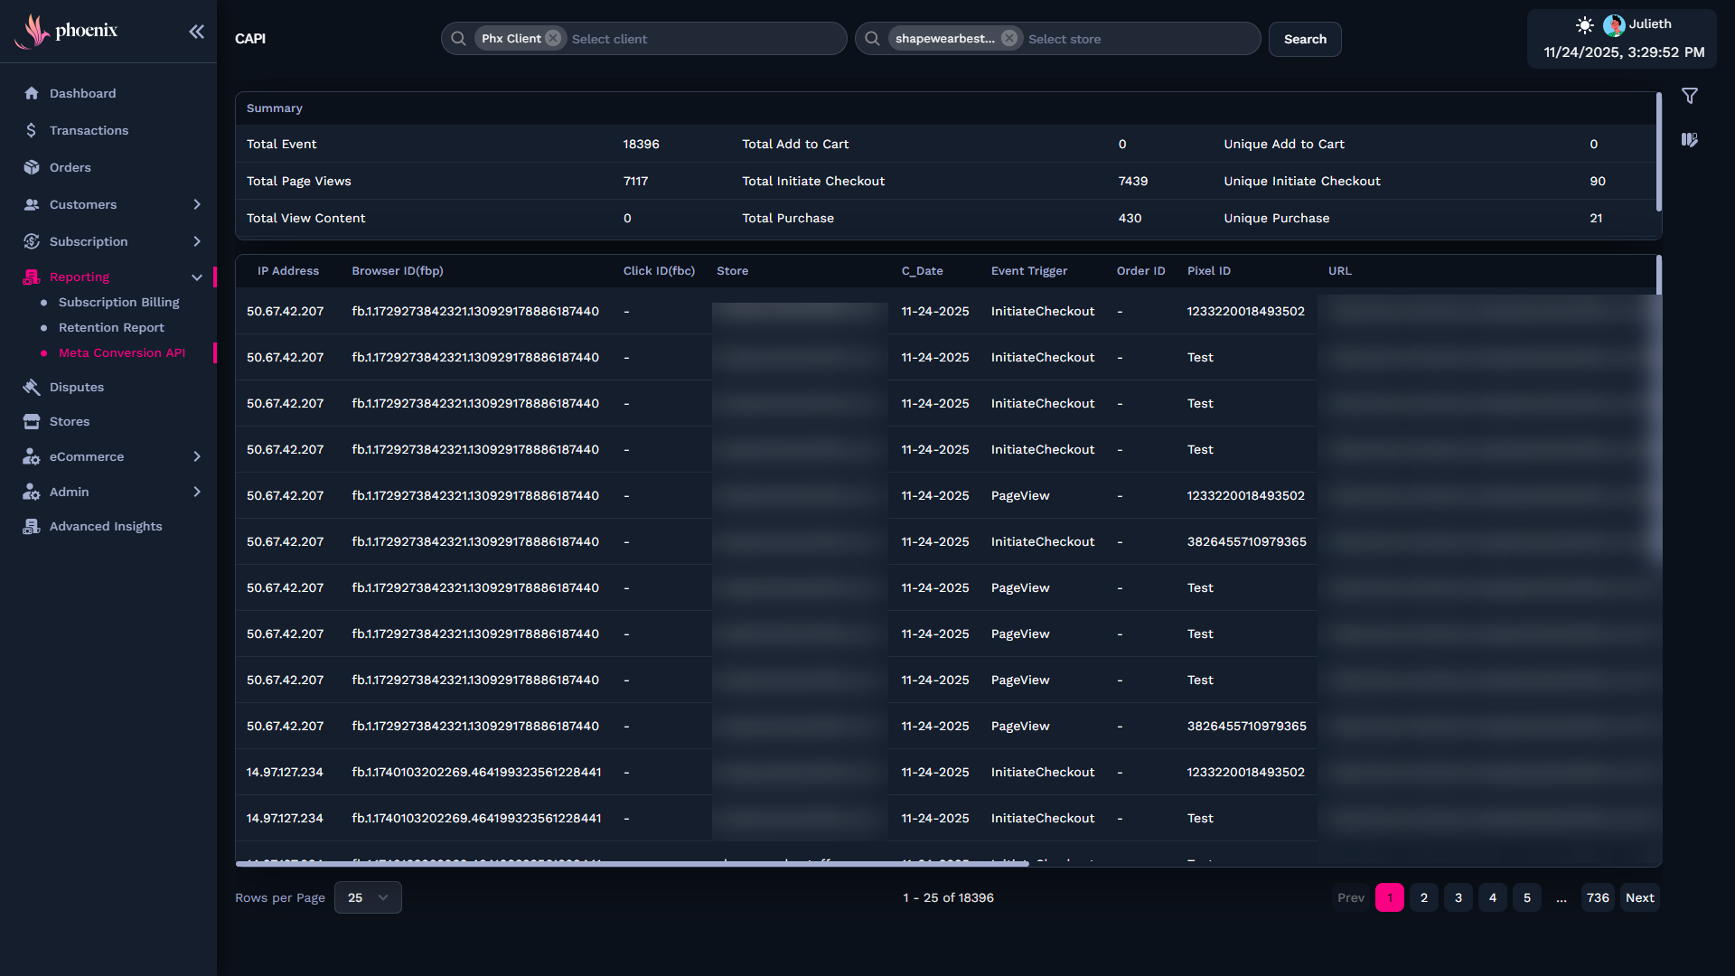Collapse the sidebar with double-chevron icon
This screenshot has width=1735, height=976.
(x=196, y=32)
